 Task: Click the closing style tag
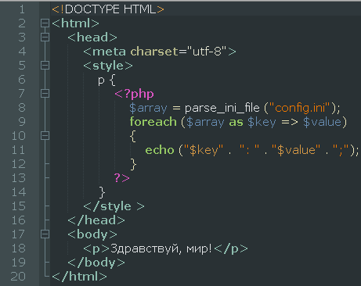point(114,206)
